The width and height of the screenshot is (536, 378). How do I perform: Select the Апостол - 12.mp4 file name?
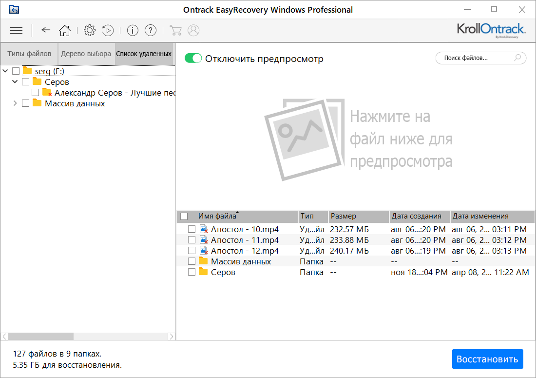click(245, 251)
